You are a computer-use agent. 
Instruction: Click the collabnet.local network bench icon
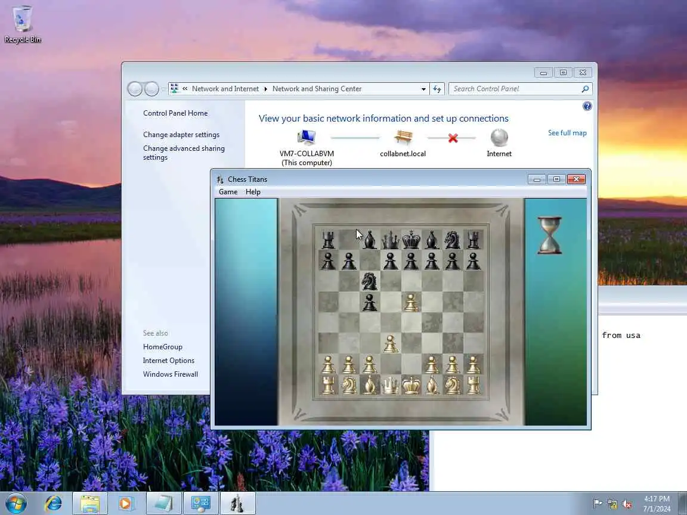pyautogui.click(x=403, y=138)
